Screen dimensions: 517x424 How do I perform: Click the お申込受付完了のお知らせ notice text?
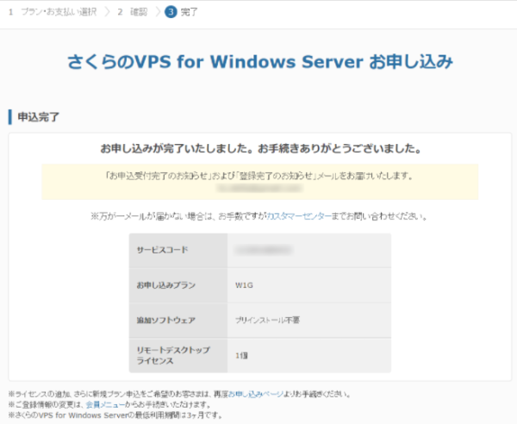point(259,176)
